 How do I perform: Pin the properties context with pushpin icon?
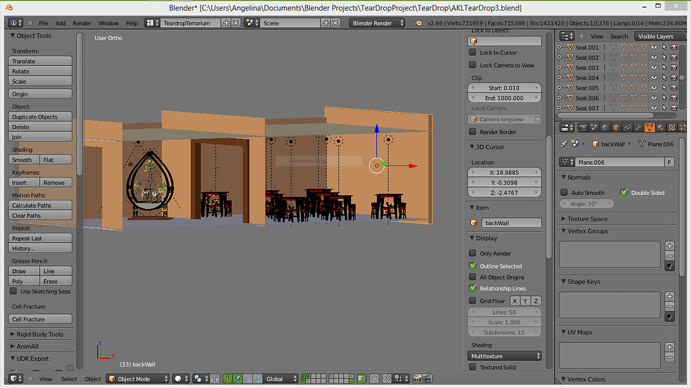click(x=563, y=144)
